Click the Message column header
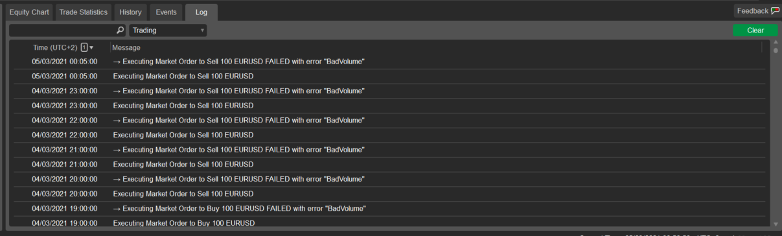Image resolution: width=782 pixels, height=236 pixels. point(126,47)
